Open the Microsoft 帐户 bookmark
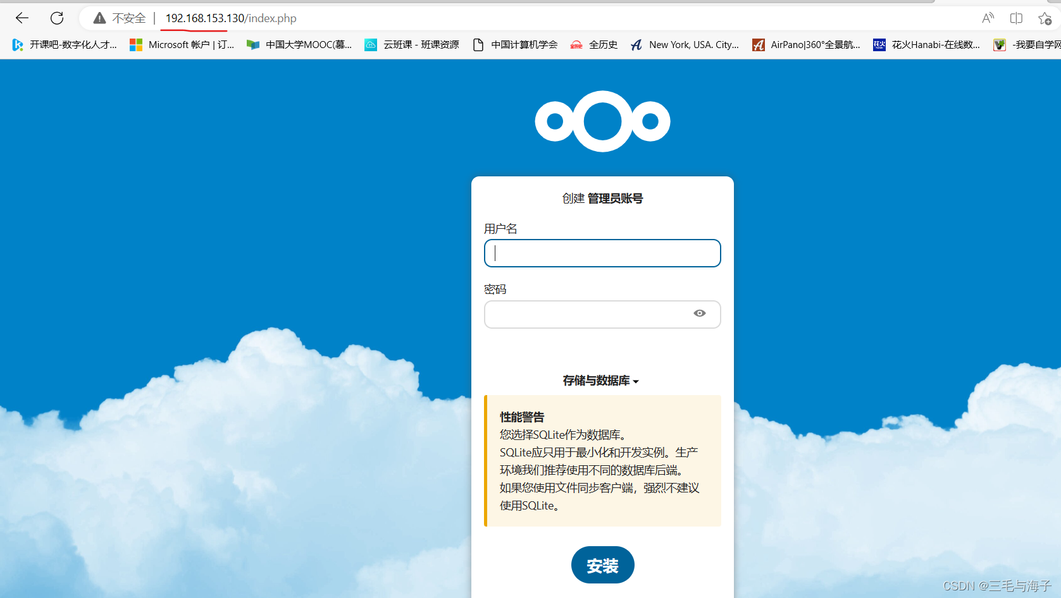 point(182,44)
